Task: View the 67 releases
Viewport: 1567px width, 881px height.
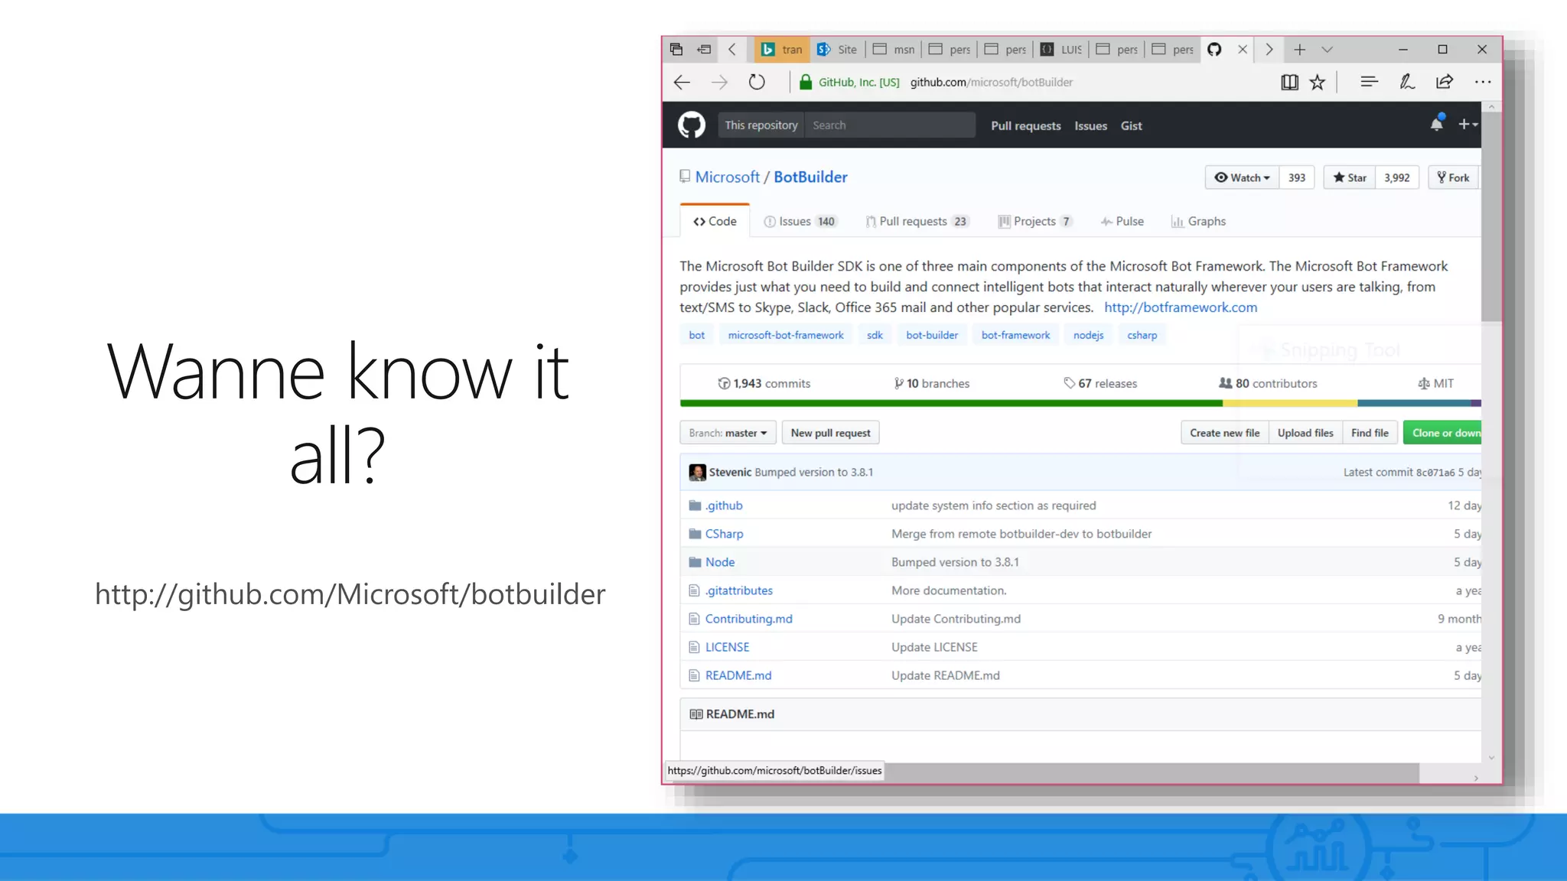Action: tap(1100, 384)
